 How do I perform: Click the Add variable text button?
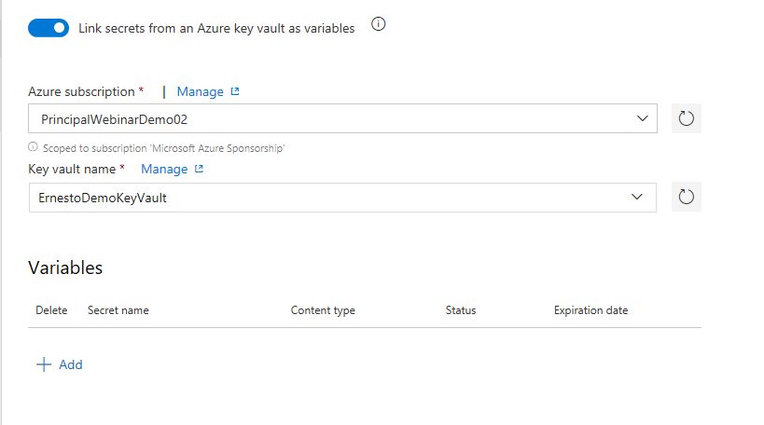[x=71, y=364]
